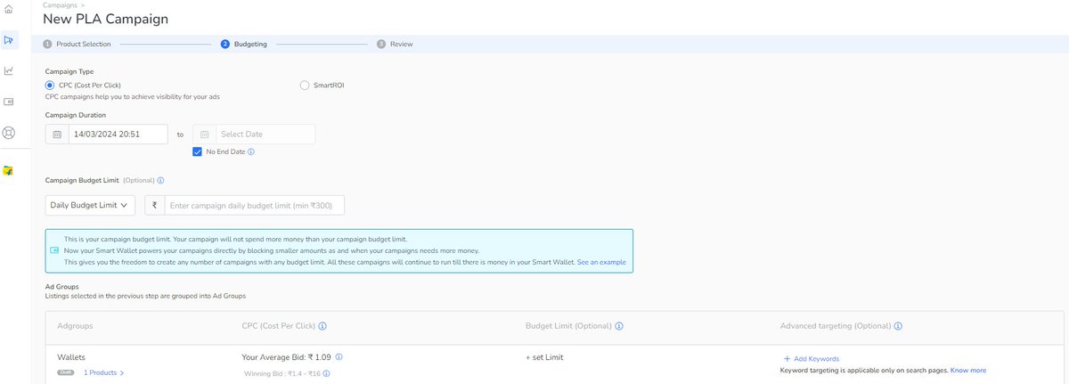Open the wallet icon in sidebar
1069x384 pixels.
click(x=9, y=102)
